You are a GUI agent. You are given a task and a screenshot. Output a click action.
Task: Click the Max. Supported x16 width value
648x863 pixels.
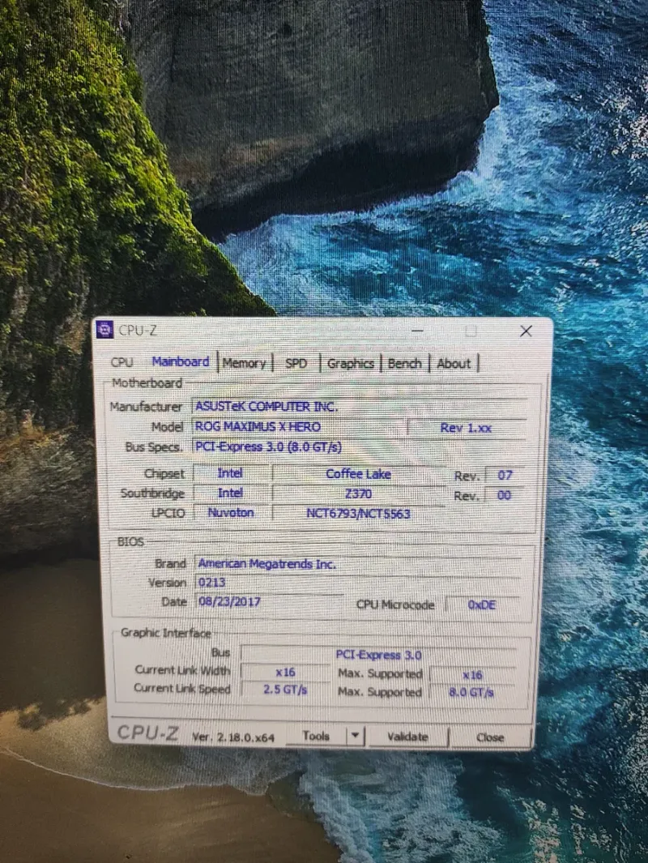tap(472, 674)
